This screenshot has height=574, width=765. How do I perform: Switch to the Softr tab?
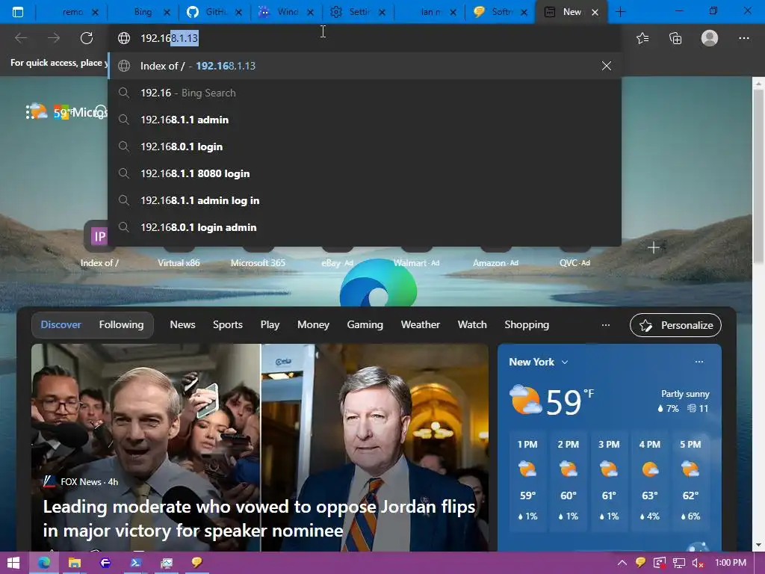tap(500, 12)
